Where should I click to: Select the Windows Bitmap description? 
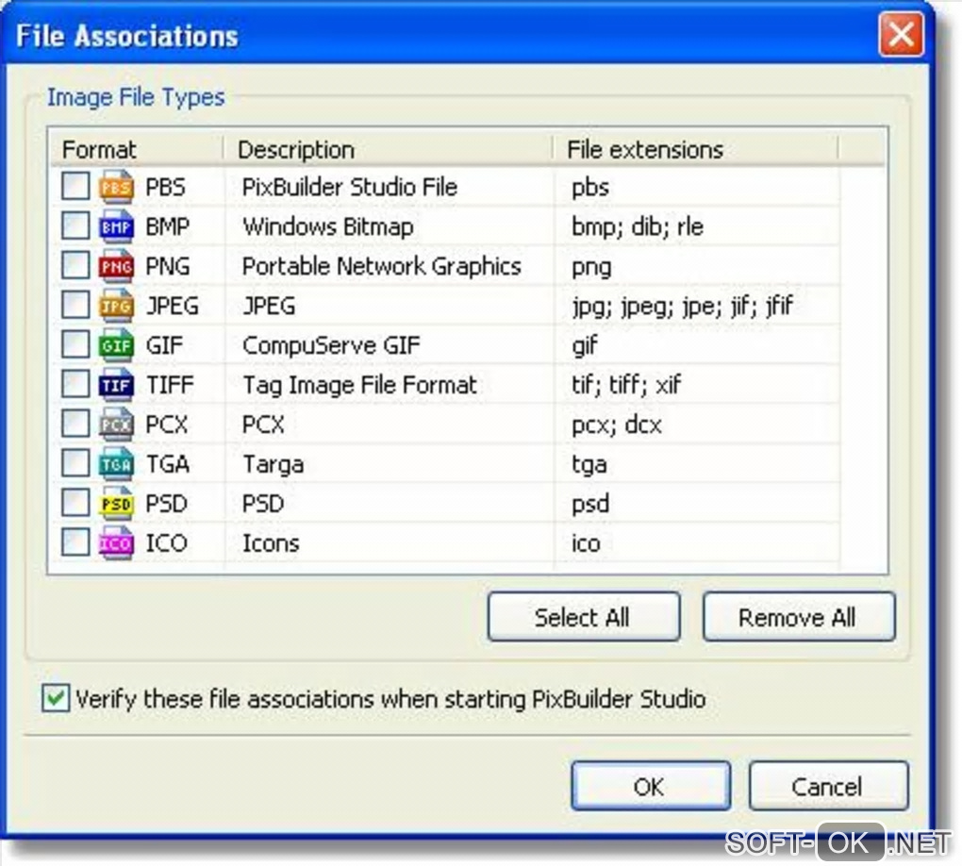328,226
